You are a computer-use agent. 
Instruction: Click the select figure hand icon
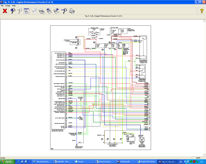[x=42, y=11]
